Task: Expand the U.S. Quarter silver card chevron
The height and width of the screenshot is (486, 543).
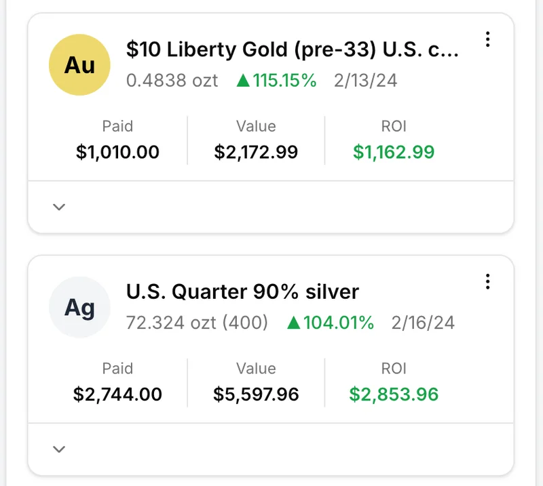Action: 59,449
